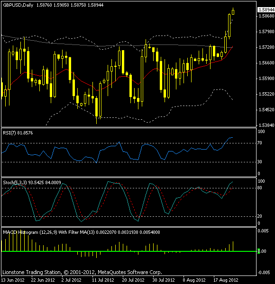Click the 17 Aug 2012 date marker
Image resolution: width=275 pixels, height=284 pixels.
226,280
